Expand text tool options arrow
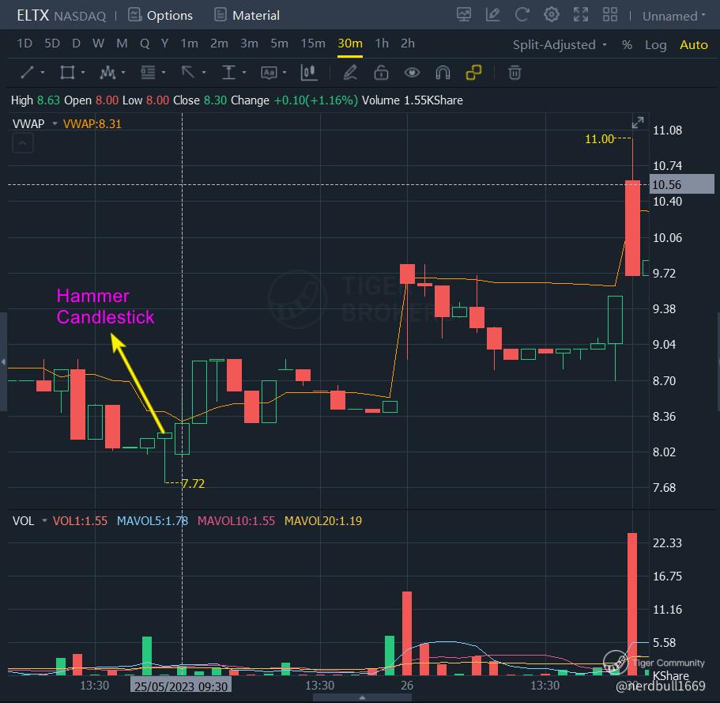The image size is (720, 703). (x=285, y=73)
